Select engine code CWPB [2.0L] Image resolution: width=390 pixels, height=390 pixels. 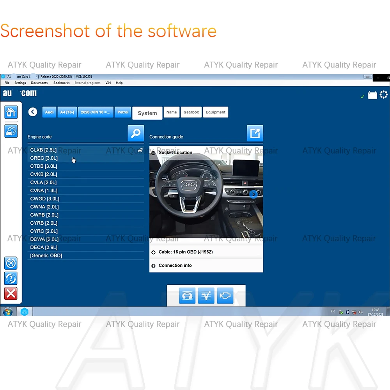point(85,215)
